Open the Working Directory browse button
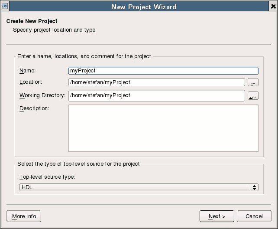Image resolution: width=278 pixels, height=229 pixels. (x=253, y=96)
